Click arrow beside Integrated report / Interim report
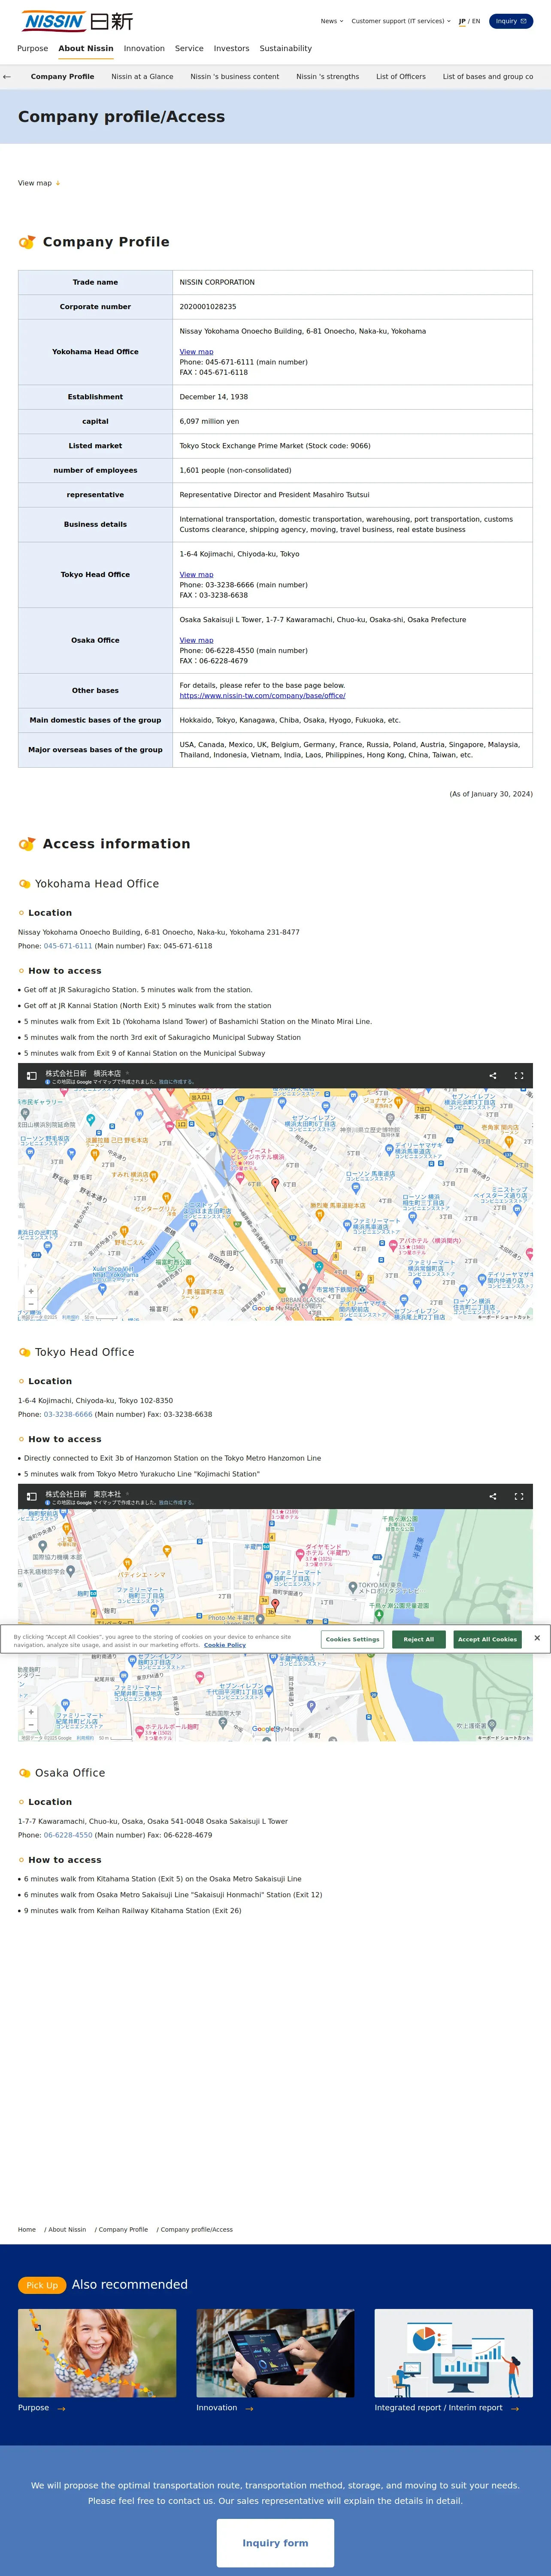551x2576 pixels. coord(515,2408)
